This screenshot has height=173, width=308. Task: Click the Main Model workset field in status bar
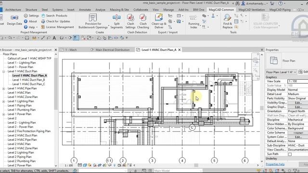[178, 171]
